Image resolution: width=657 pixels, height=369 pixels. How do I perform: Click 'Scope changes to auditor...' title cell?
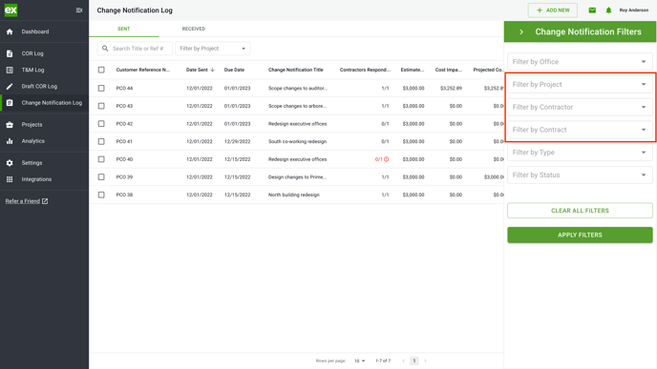tap(298, 89)
